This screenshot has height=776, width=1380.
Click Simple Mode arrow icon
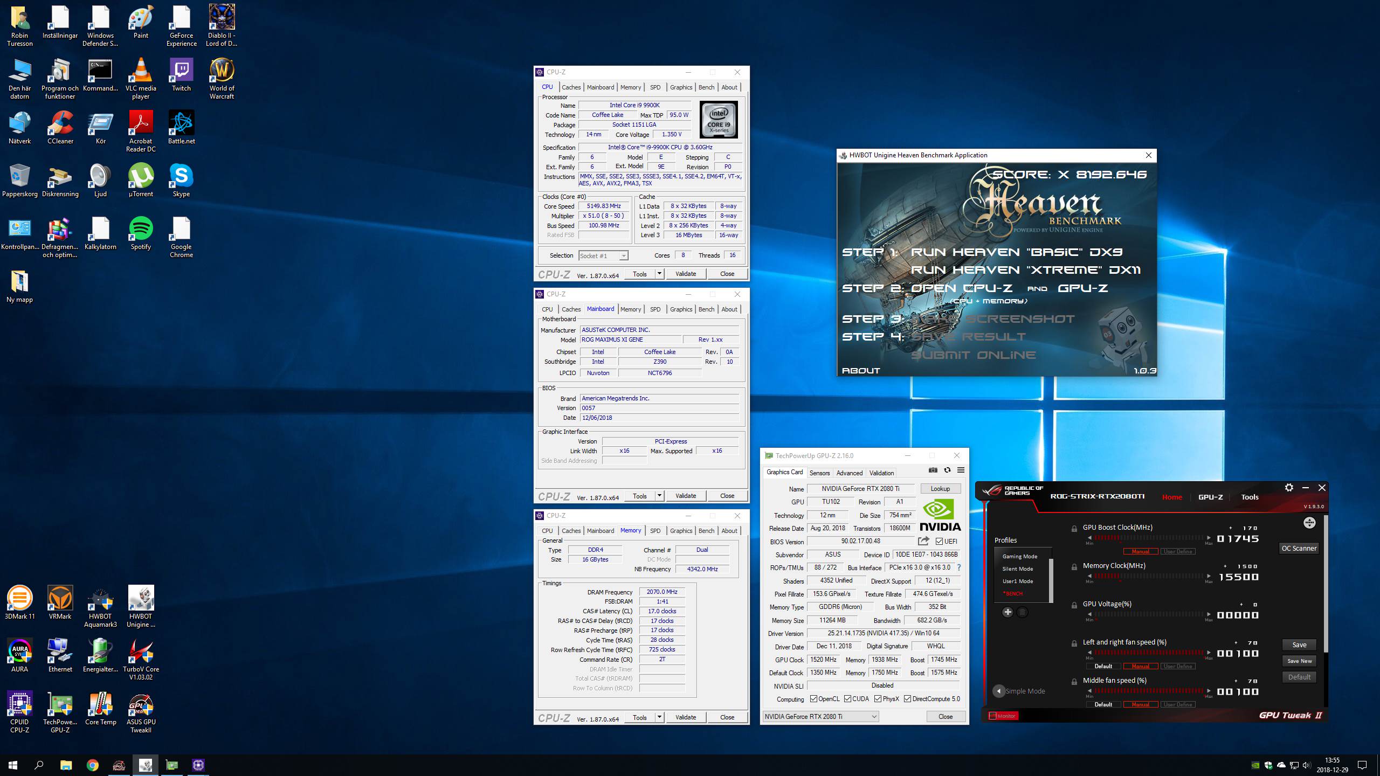pyautogui.click(x=999, y=691)
